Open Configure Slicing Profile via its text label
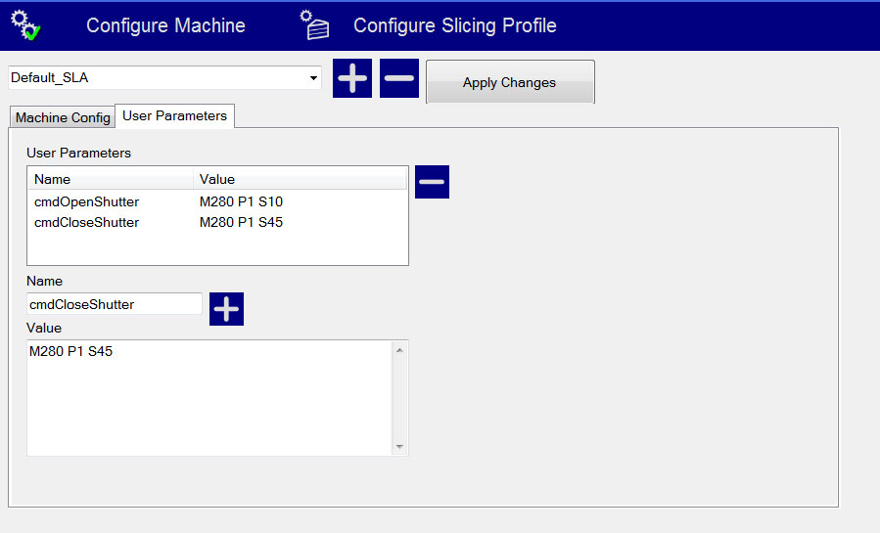Image resolution: width=880 pixels, height=533 pixels. [x=454, y=25]
